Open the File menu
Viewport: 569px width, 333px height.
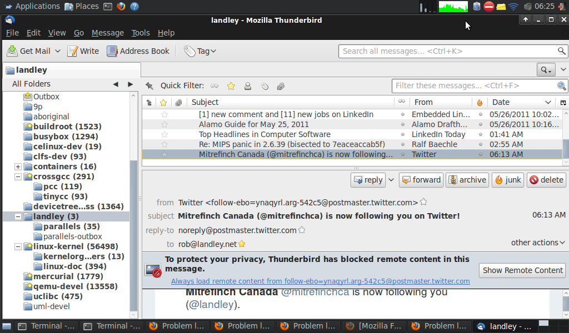coord(12,33)
